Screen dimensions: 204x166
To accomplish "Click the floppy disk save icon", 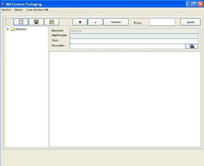I will 36,22.
